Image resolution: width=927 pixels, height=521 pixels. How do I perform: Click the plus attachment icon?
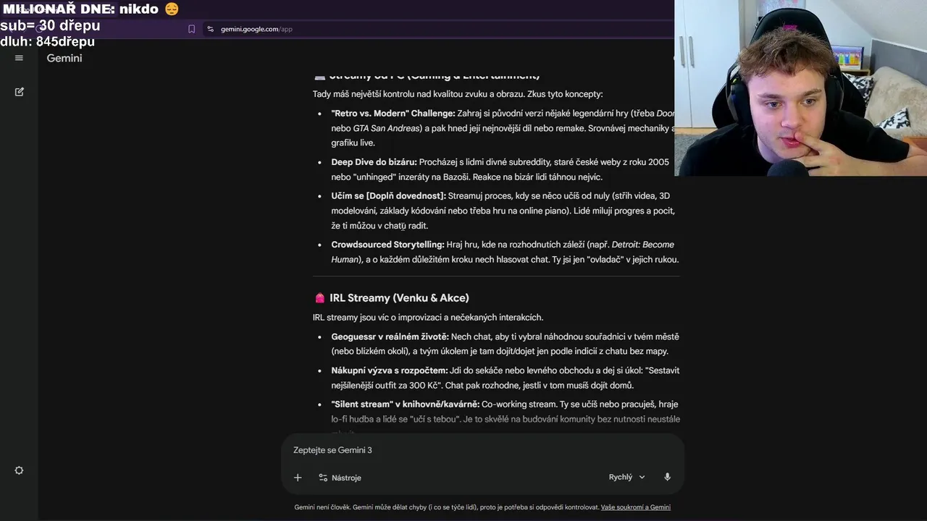(298, 478)
